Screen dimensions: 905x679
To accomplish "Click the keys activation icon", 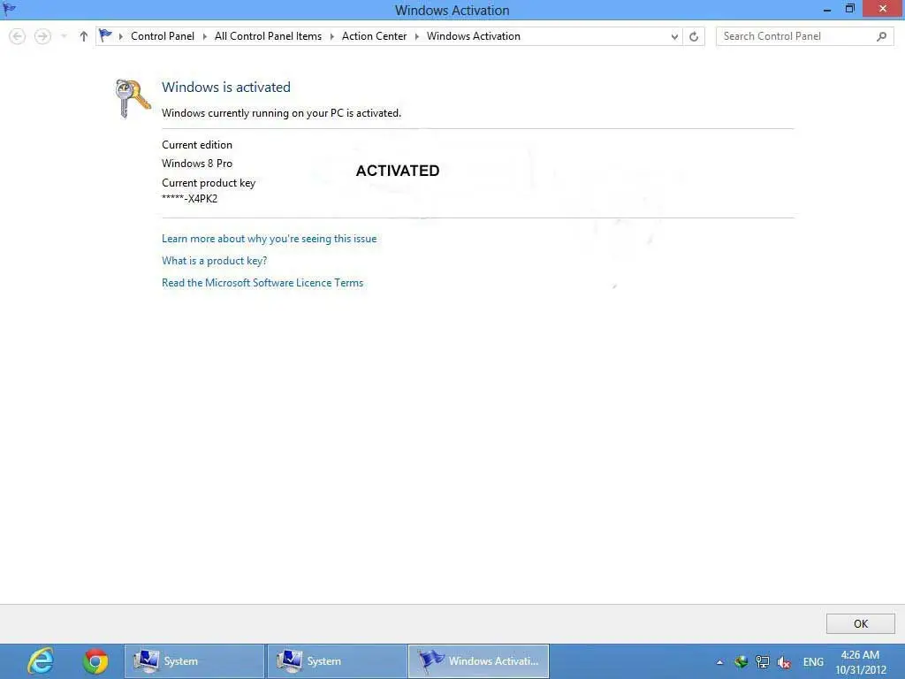I will pos(133,98).
